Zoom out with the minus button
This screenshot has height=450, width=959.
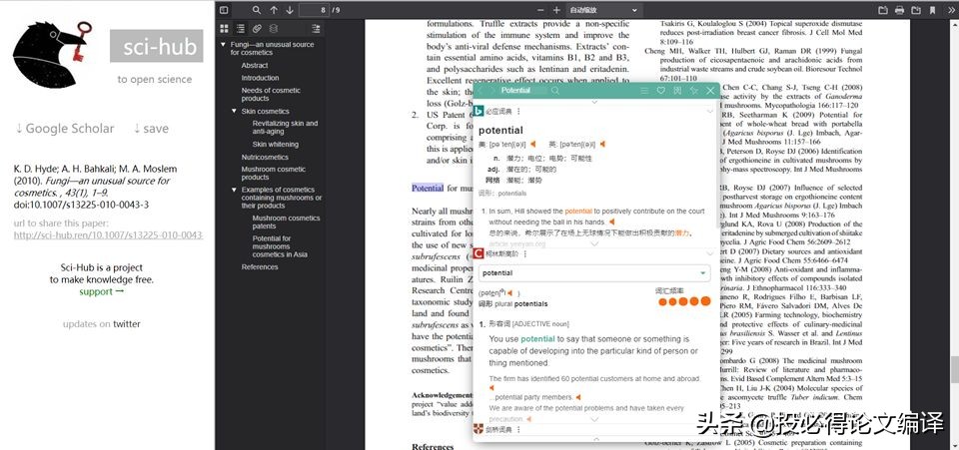(x=540, y=10)
